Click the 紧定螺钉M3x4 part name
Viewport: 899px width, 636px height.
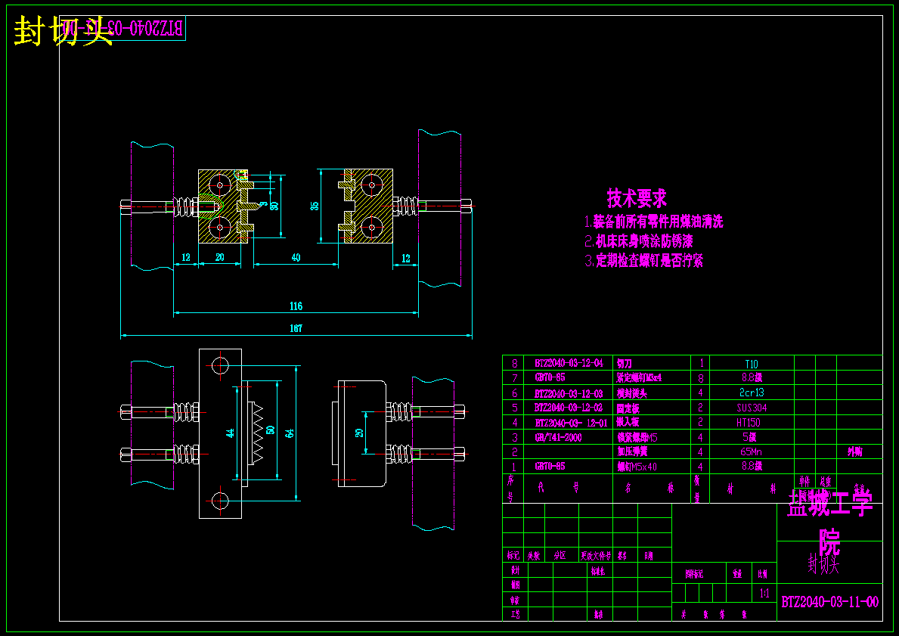coord(639,378)
